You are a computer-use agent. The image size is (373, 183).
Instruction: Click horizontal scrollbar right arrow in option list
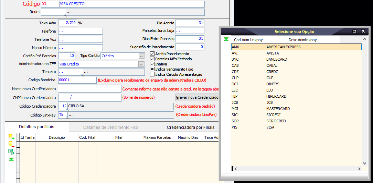point(359,169)
